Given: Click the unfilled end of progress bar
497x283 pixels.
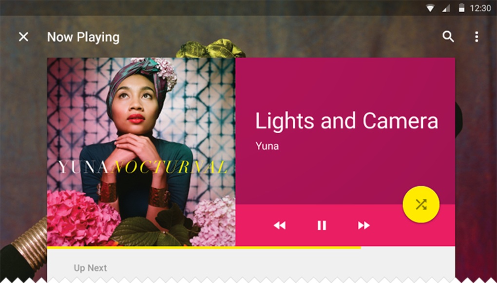Looking at the screenshot, I should 408,247.
